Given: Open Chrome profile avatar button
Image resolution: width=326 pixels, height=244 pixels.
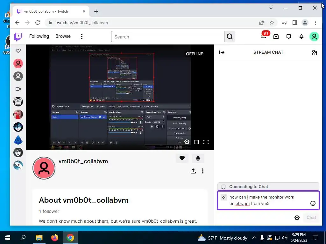Looking at the screenshot, I should coord(305,23).
